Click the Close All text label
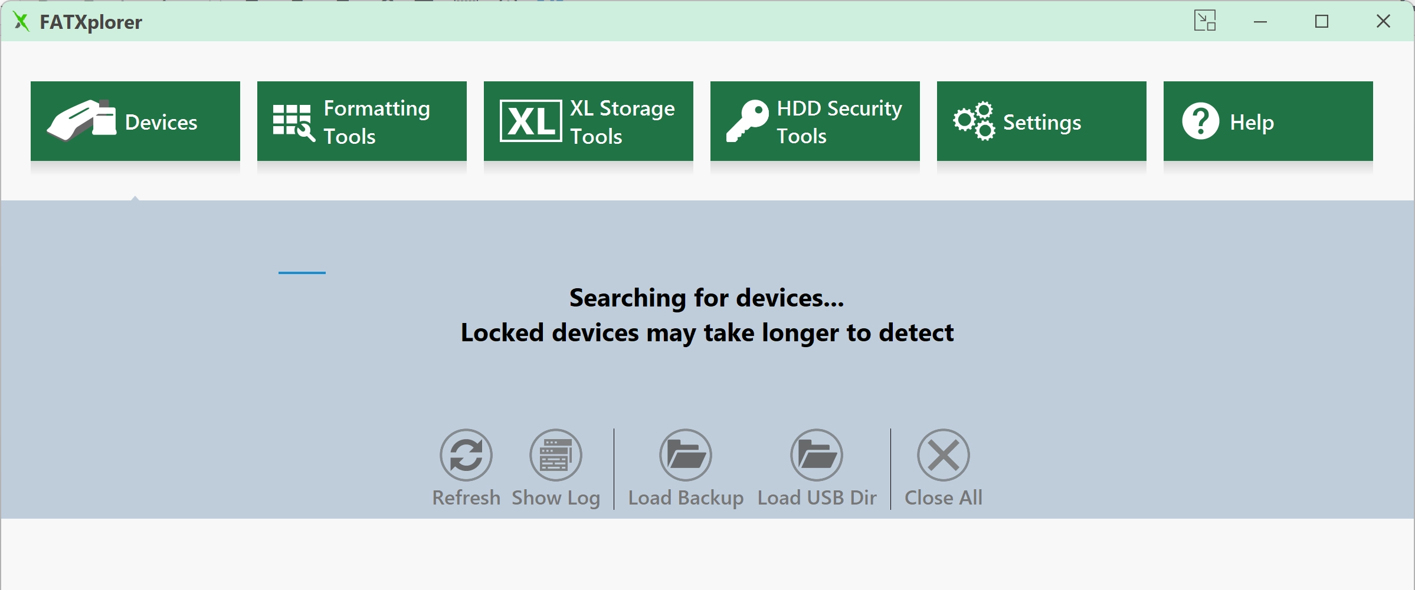 click(x=944, y=497)
